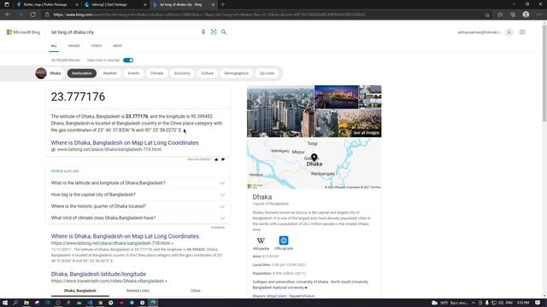Click the magnifier search icon in search box
The height and width of the screenshot is (307, 547).
[224, 32]
